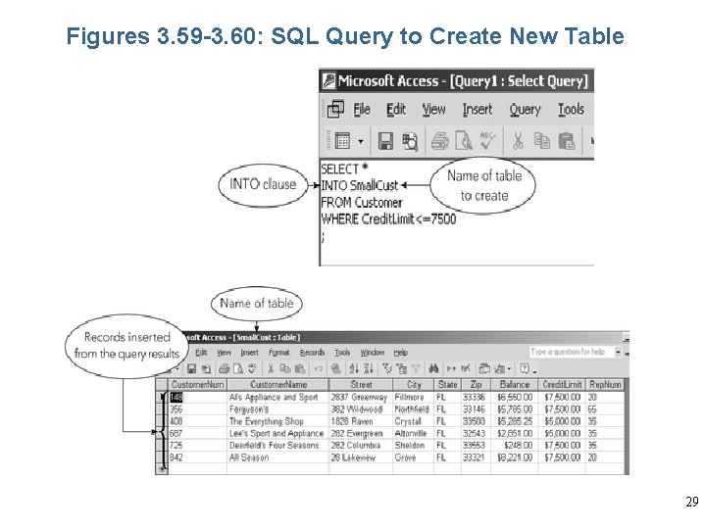
Task: Open the Format menu in SmallCust window
Action: click(279, 353)
